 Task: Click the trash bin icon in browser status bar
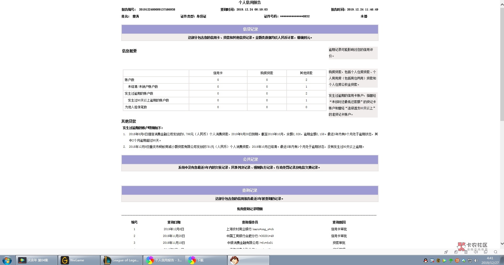coord(466,252)
